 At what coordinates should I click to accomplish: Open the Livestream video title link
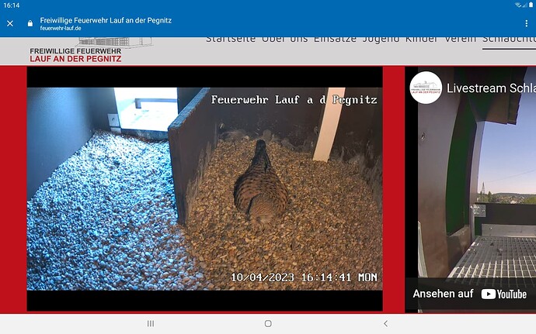pyautogui.click(x=491, y=88)
